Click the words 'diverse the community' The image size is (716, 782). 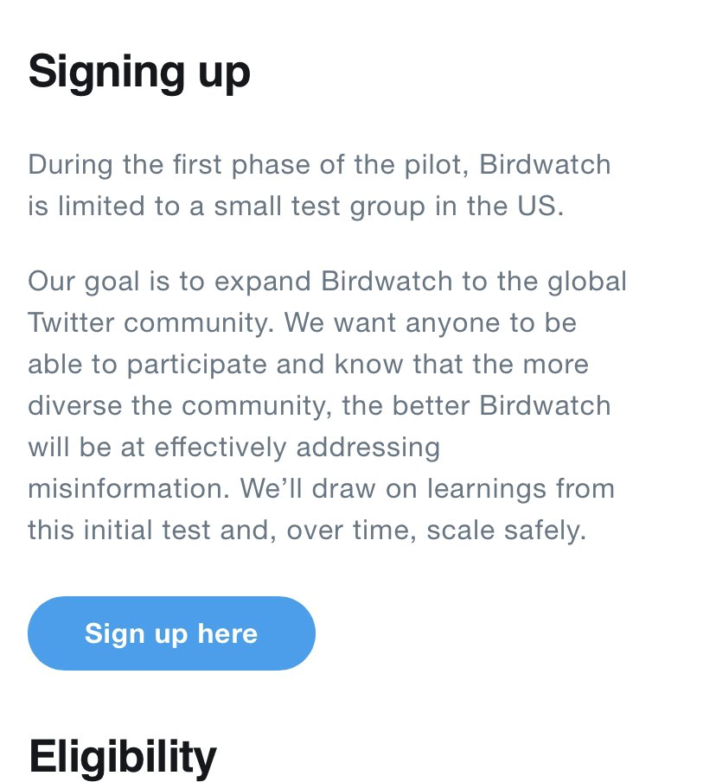pos(177,405)
